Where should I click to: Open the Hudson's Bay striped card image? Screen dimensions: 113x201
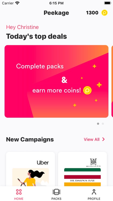click(x=82, y=177)
